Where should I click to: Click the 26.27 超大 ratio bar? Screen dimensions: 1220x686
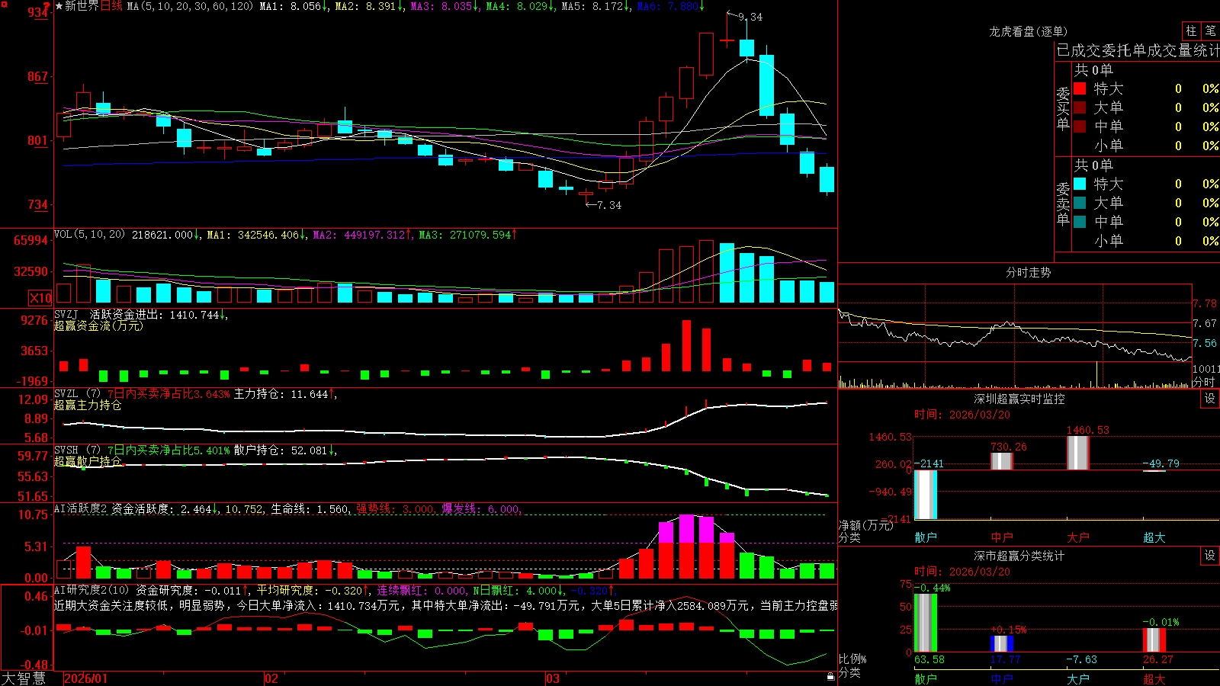[1154, 640]
